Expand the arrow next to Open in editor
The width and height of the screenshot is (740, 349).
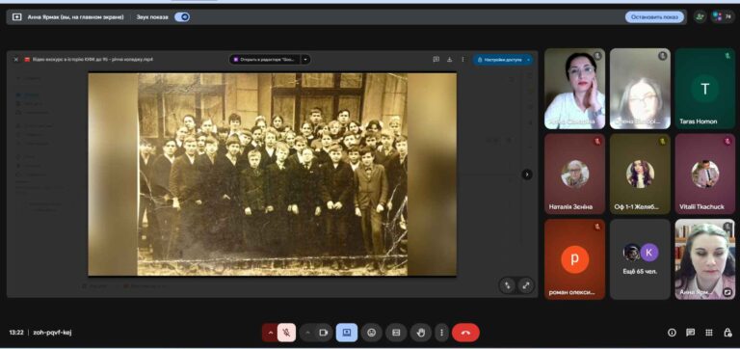(x=305, y=60)
